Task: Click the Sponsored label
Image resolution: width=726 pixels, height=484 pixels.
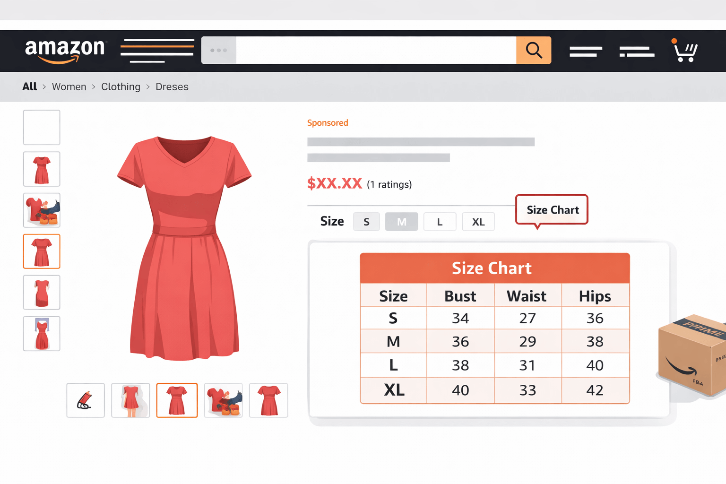Action: click(328, 122)
